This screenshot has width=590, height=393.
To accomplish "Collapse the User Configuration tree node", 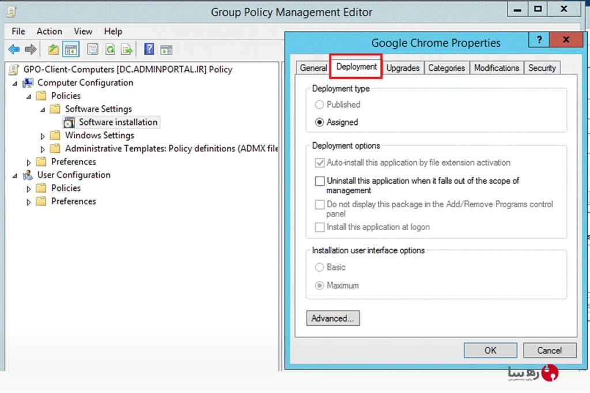I will pos(15,176).
